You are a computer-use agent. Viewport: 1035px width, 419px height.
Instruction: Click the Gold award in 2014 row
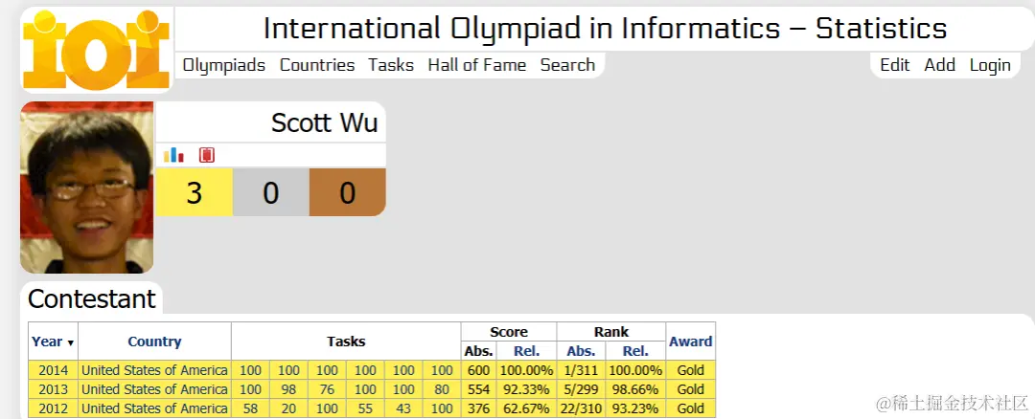690,370
